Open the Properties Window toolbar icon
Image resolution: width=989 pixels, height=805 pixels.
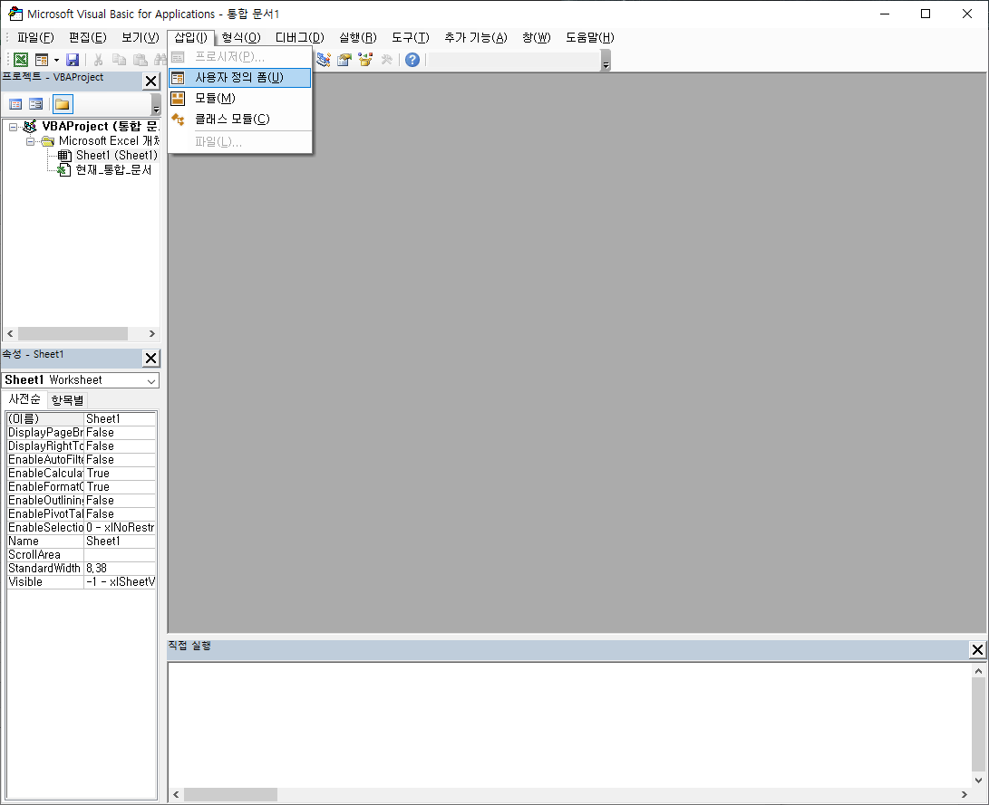[x=344, y=60]
